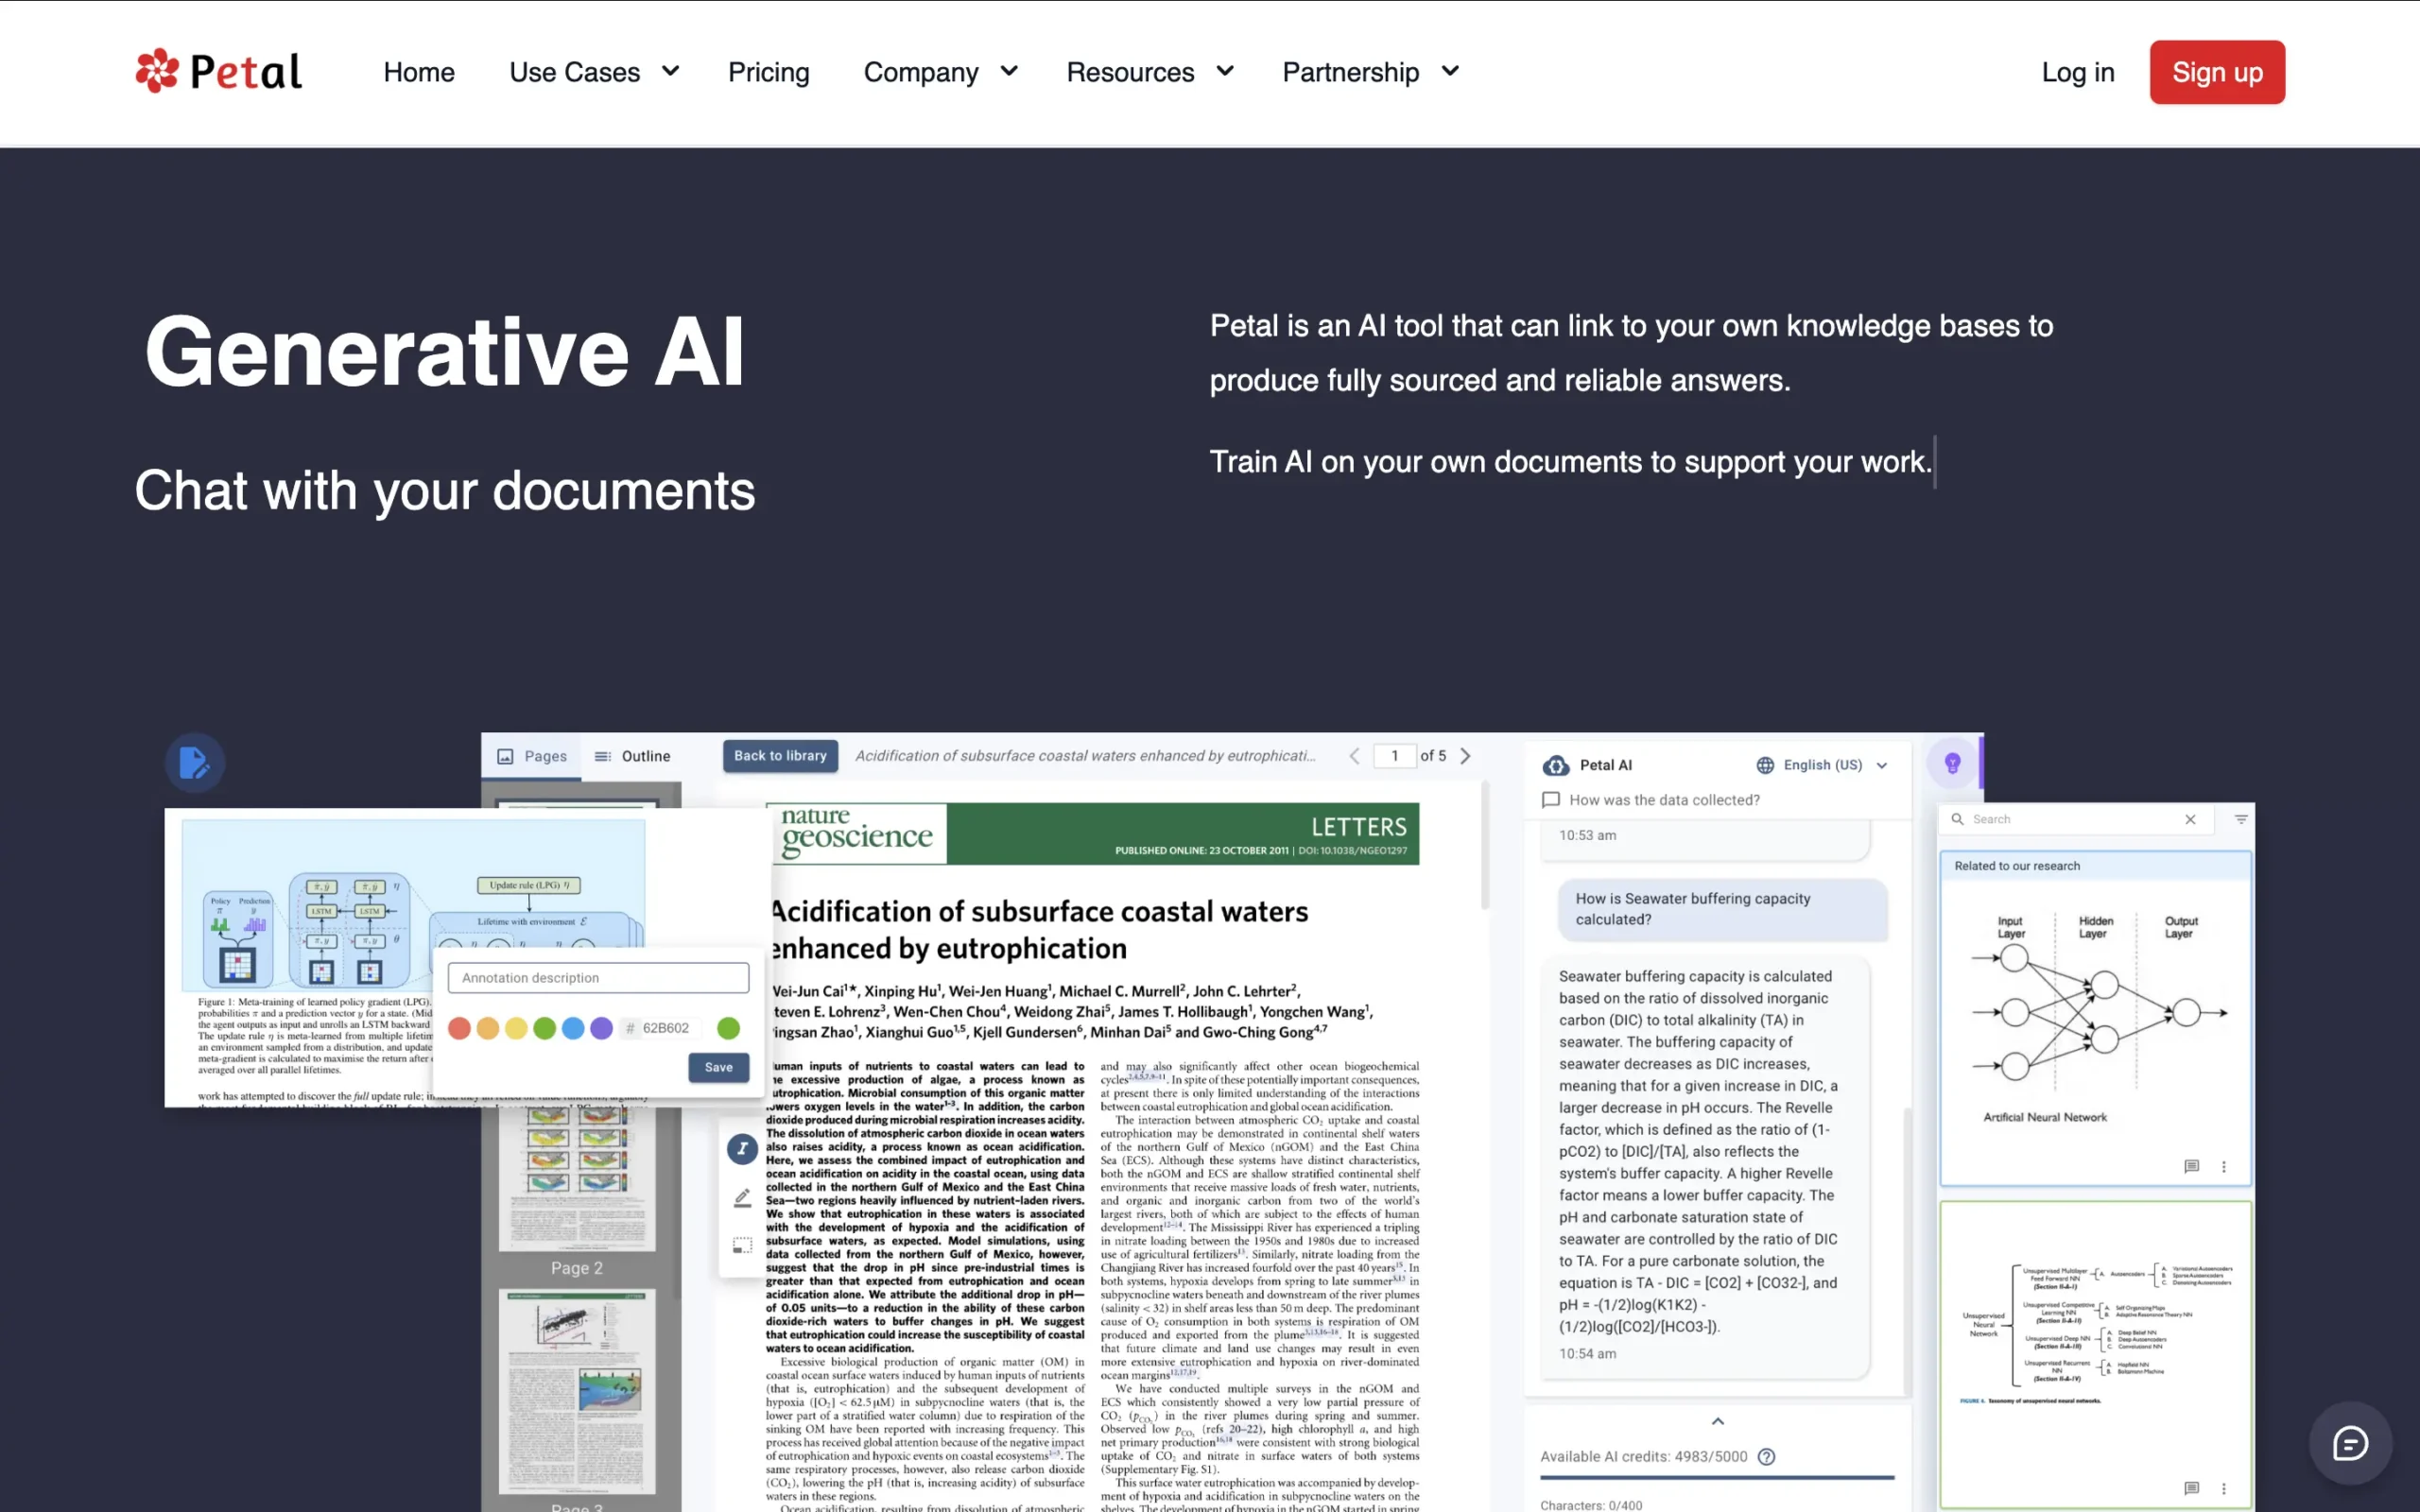The height and width of the screenshot is (1512, 2420).
Task: Click the Back to library button
Action: pos(780,756)
